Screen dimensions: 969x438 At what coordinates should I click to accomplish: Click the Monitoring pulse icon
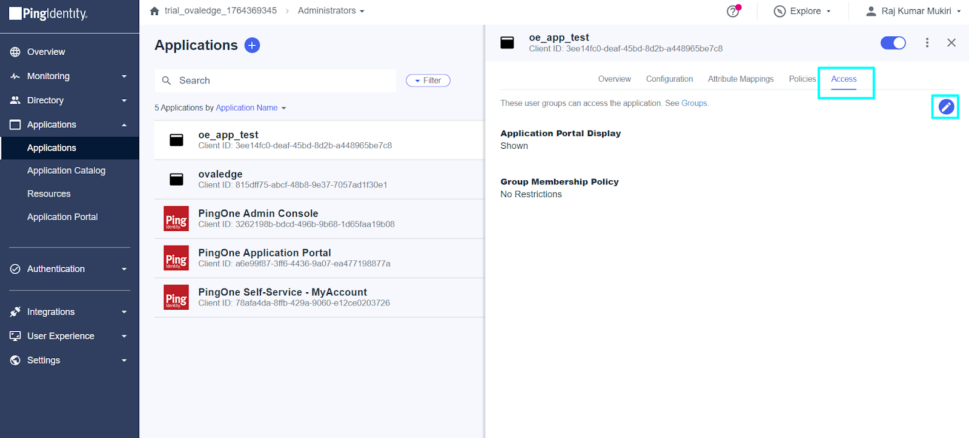[15, 76]
